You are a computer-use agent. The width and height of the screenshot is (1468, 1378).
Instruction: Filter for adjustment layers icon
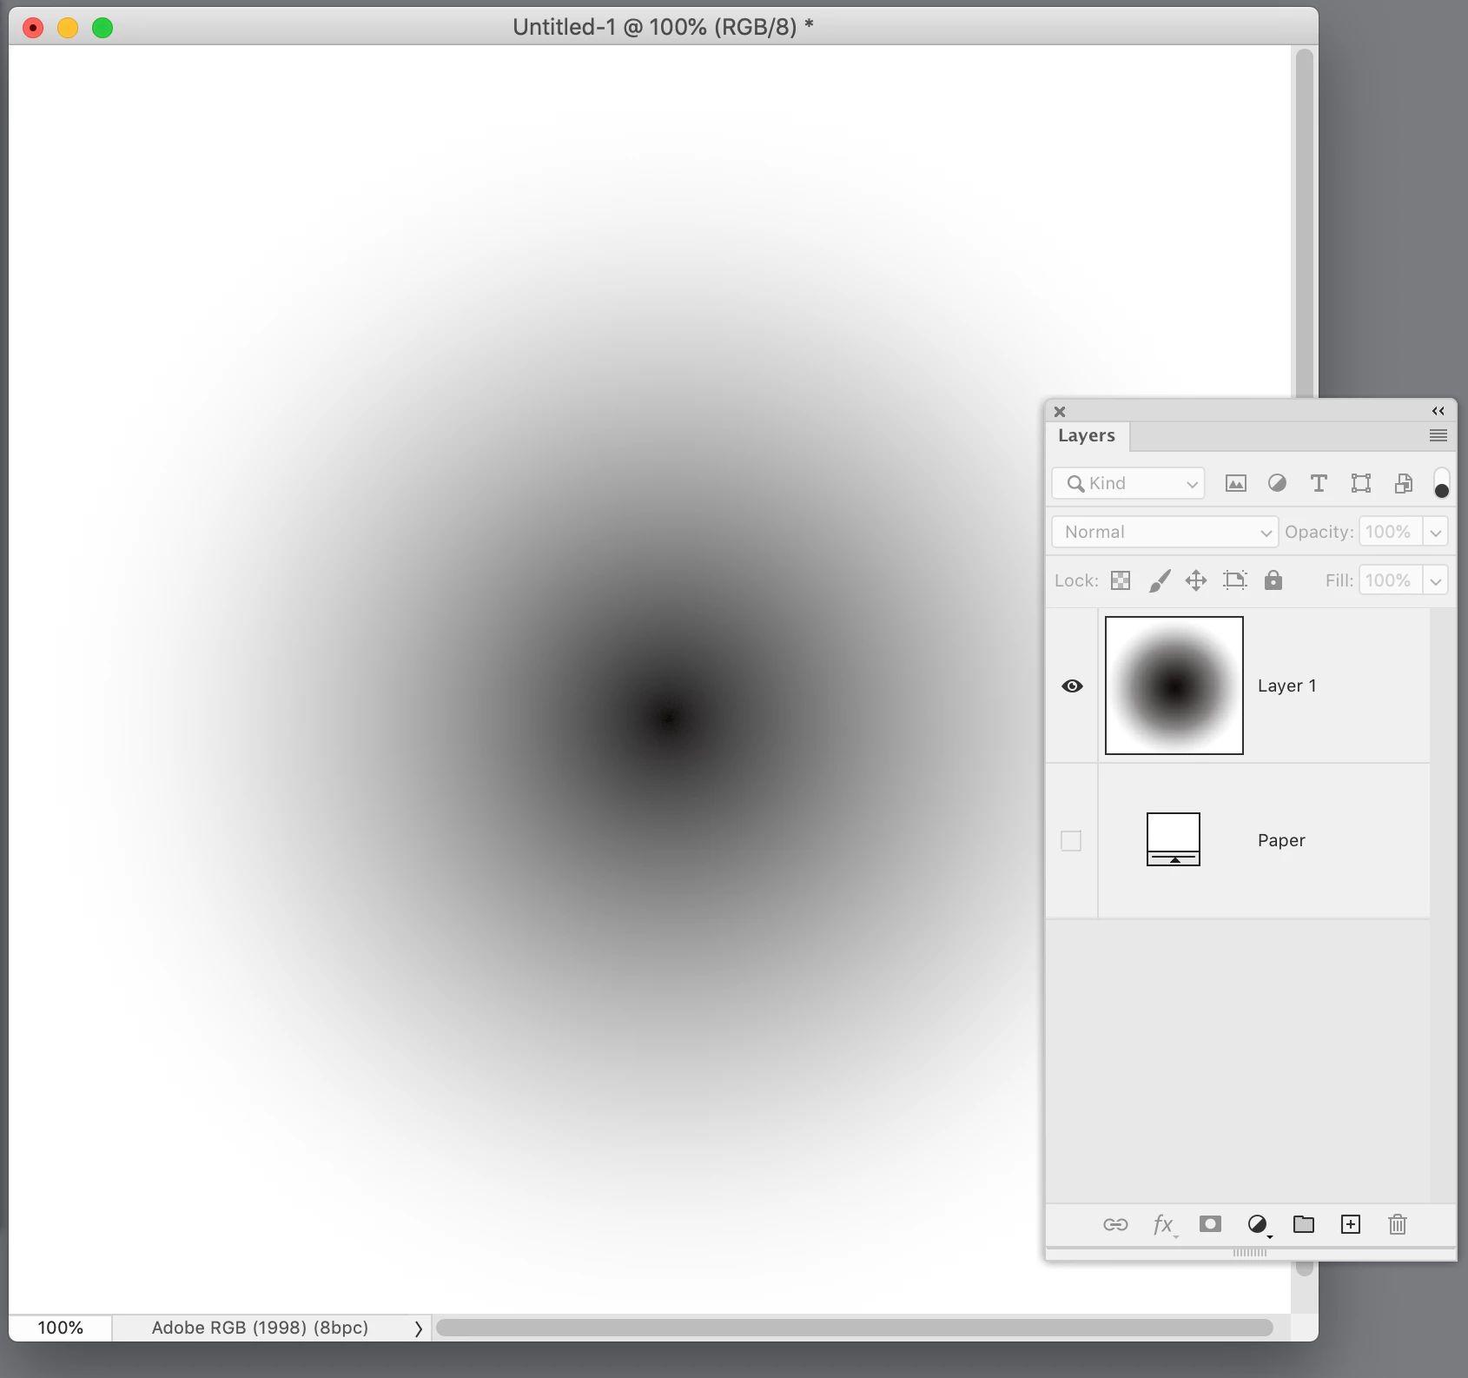tap(1277, 483)
